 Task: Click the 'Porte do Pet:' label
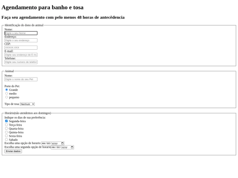coord(12,86)
